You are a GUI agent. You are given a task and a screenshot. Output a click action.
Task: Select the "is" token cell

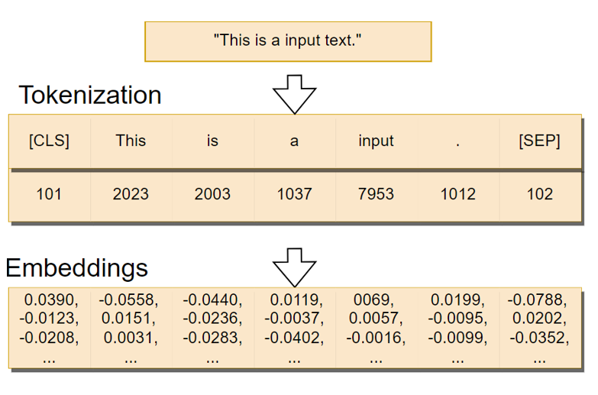point(212,141)
